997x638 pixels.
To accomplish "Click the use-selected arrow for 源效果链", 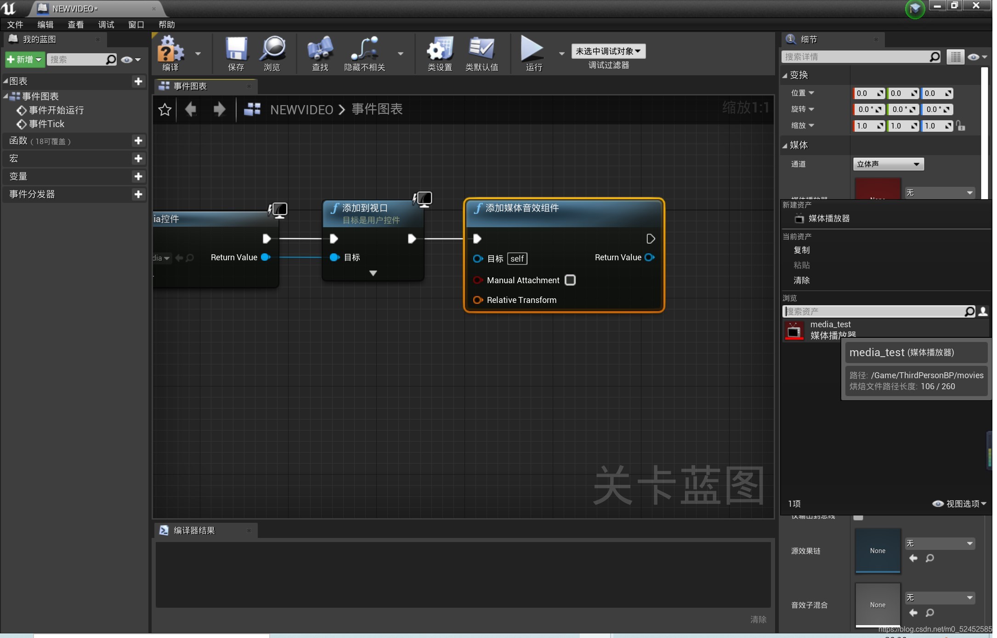I will point(913,559).
